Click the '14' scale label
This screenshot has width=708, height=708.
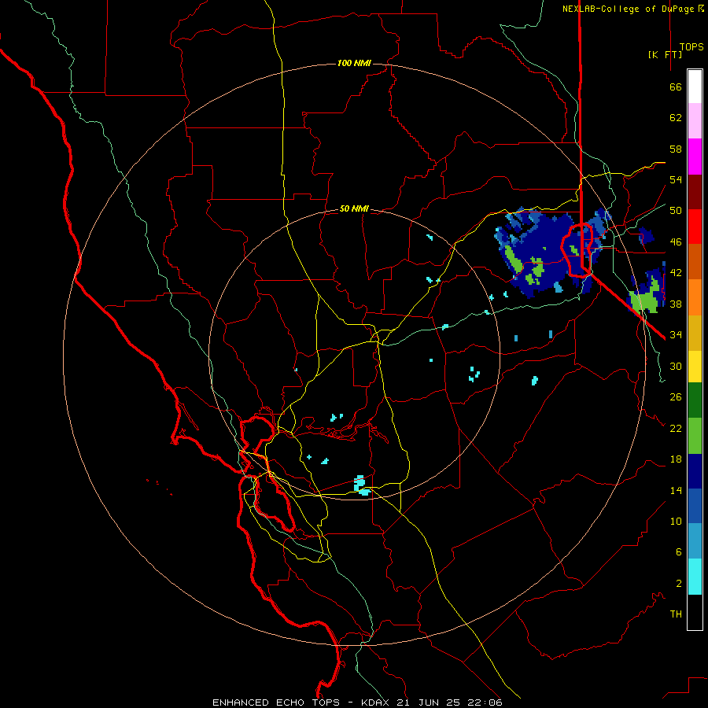[x=676, y=490]
